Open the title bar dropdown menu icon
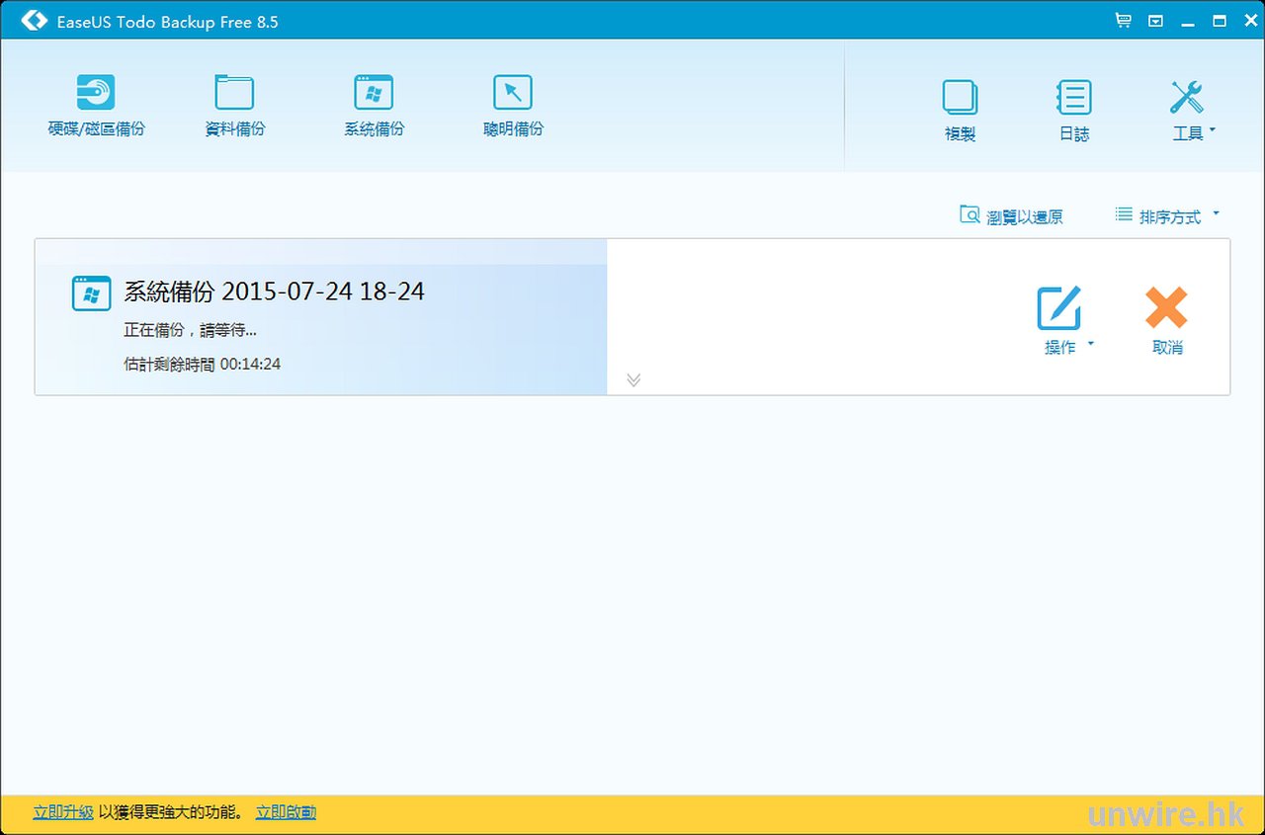The width and height of the screenshot is (1265, 835). [x=1155, y=20]
